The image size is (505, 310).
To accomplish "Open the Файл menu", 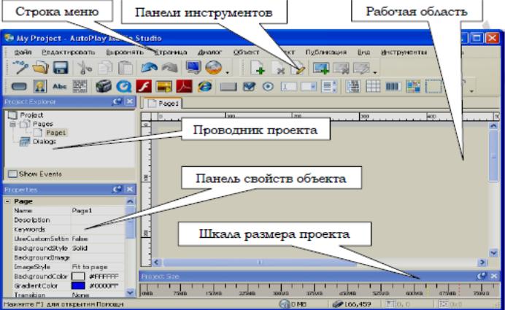I will 23,52.
